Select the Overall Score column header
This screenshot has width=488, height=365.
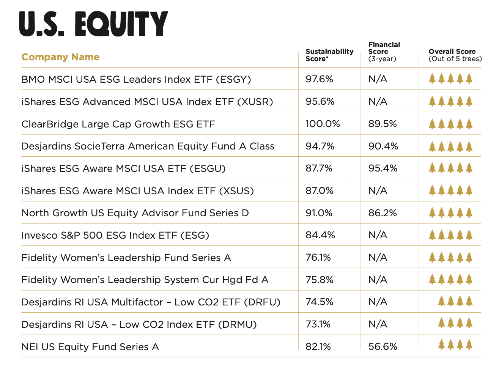pyautogui.click(x=455, y=55)
